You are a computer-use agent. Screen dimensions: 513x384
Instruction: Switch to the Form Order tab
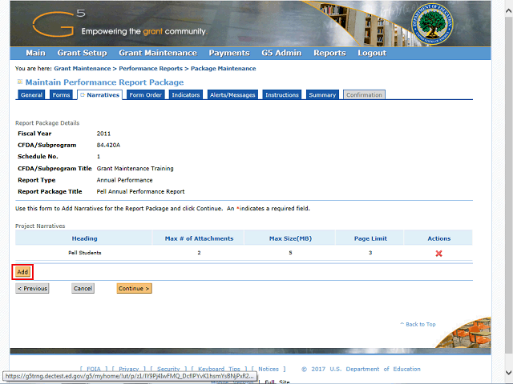click(x=146, y=94)
